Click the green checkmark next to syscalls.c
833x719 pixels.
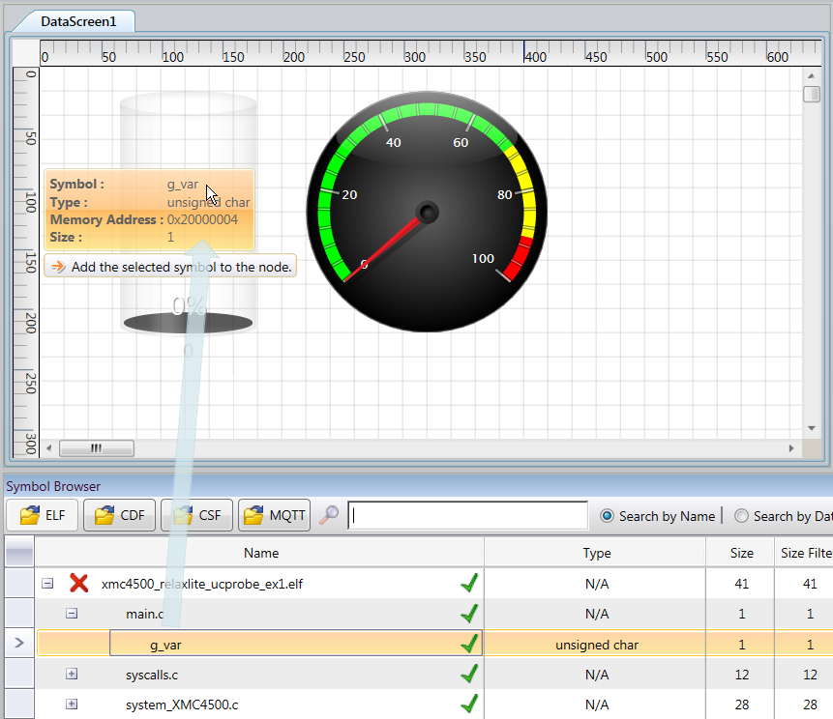(469, 675)
